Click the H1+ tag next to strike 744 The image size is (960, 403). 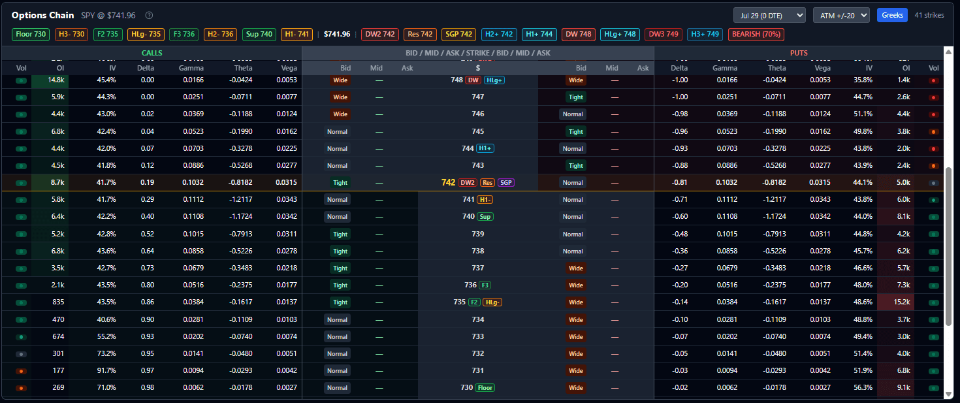[x=485, y=148]
